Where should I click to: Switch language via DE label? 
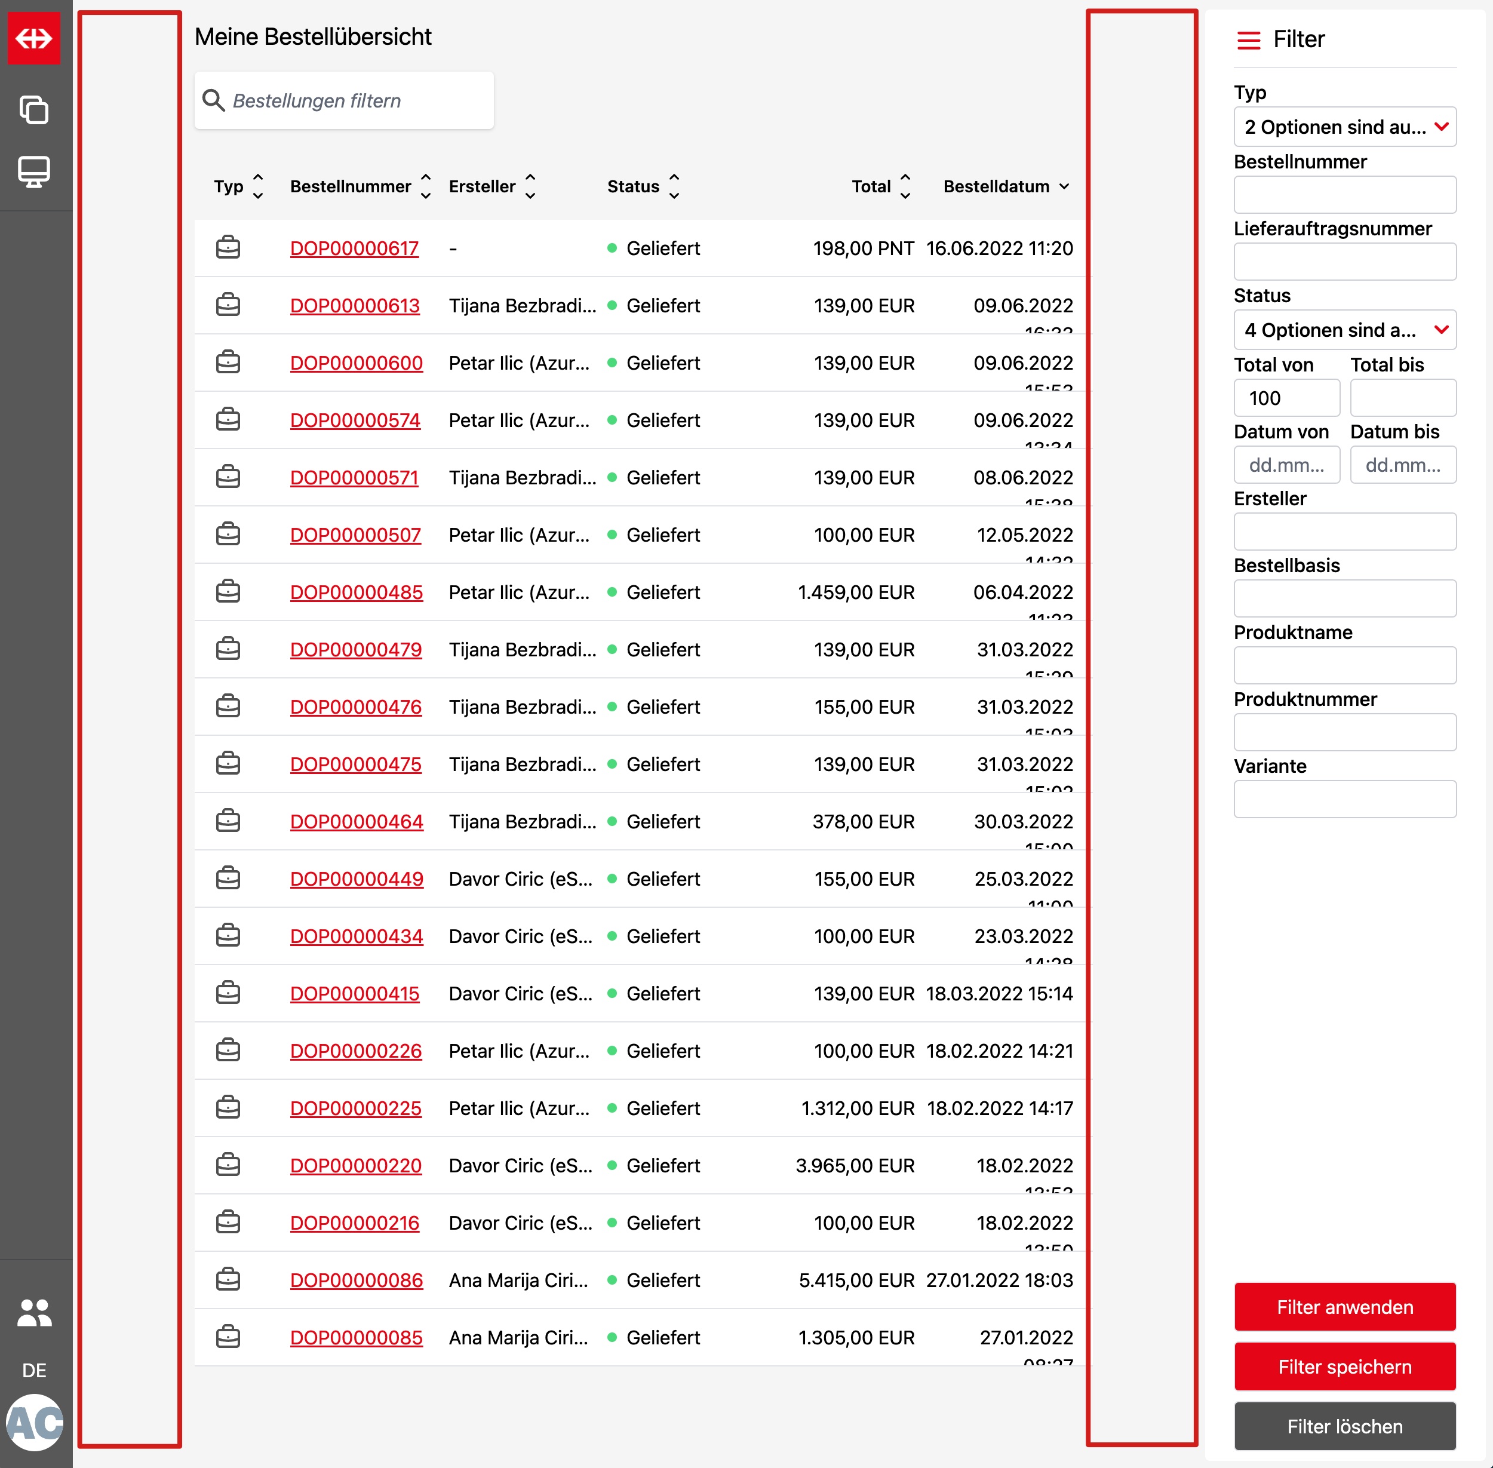(34, 1370)
